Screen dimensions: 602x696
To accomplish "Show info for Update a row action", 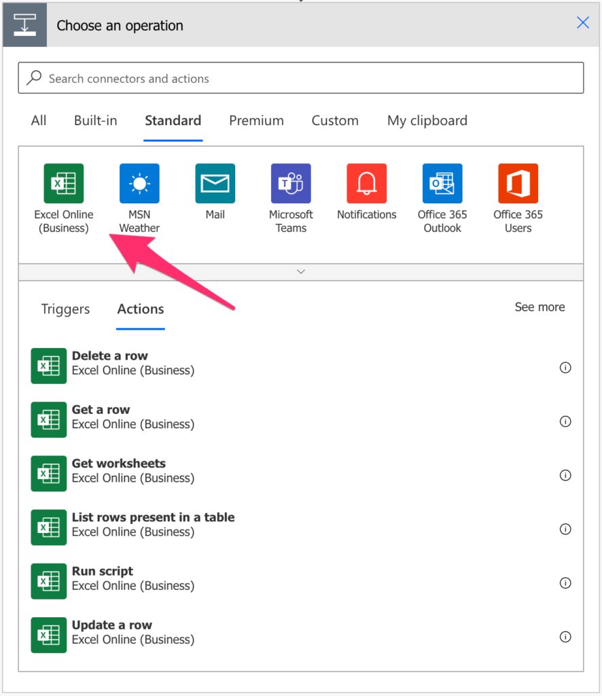I will click(x=565, y=637).
